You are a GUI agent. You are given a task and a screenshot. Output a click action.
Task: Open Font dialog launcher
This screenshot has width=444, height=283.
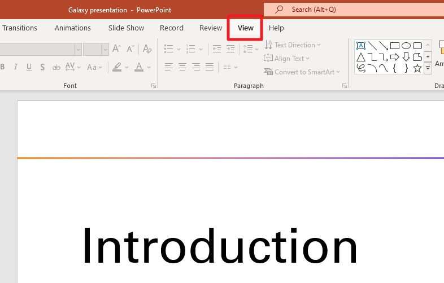154,86
